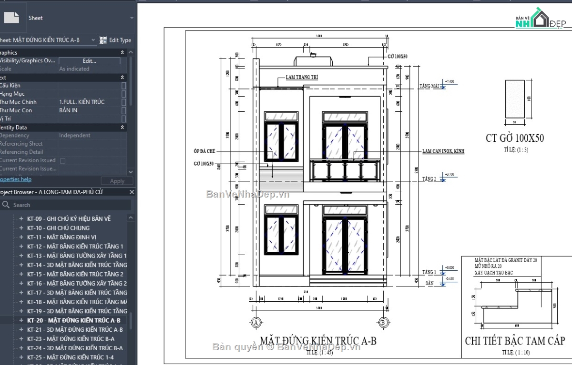Select the 1.FULL. KIẾN TRÚC value field
The height and width of the screenshot is (365, 572).
pyautogui.click(x=89, y=102)
